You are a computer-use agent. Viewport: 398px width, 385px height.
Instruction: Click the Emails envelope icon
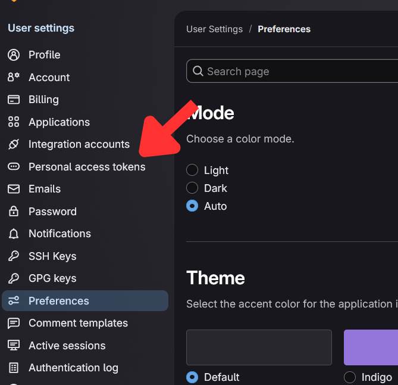(14, 189)
